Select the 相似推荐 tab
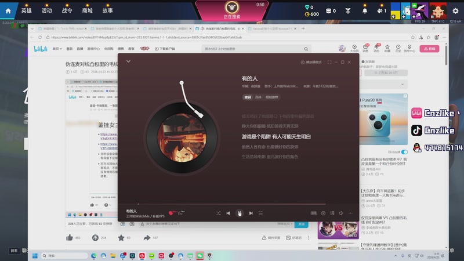464x261 pixels. click(271, 97)
